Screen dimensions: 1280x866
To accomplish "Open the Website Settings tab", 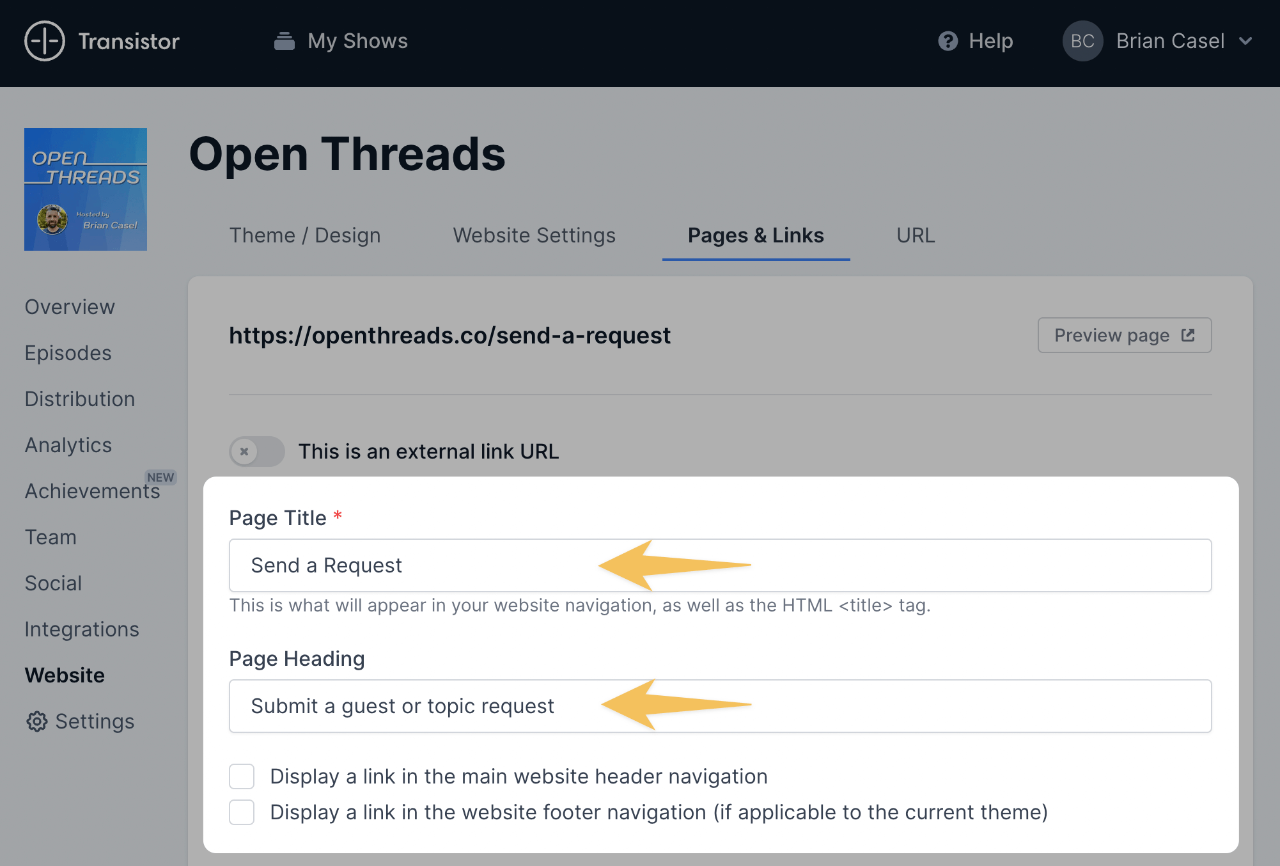I will pyautogui.click(x=534, y=235).
